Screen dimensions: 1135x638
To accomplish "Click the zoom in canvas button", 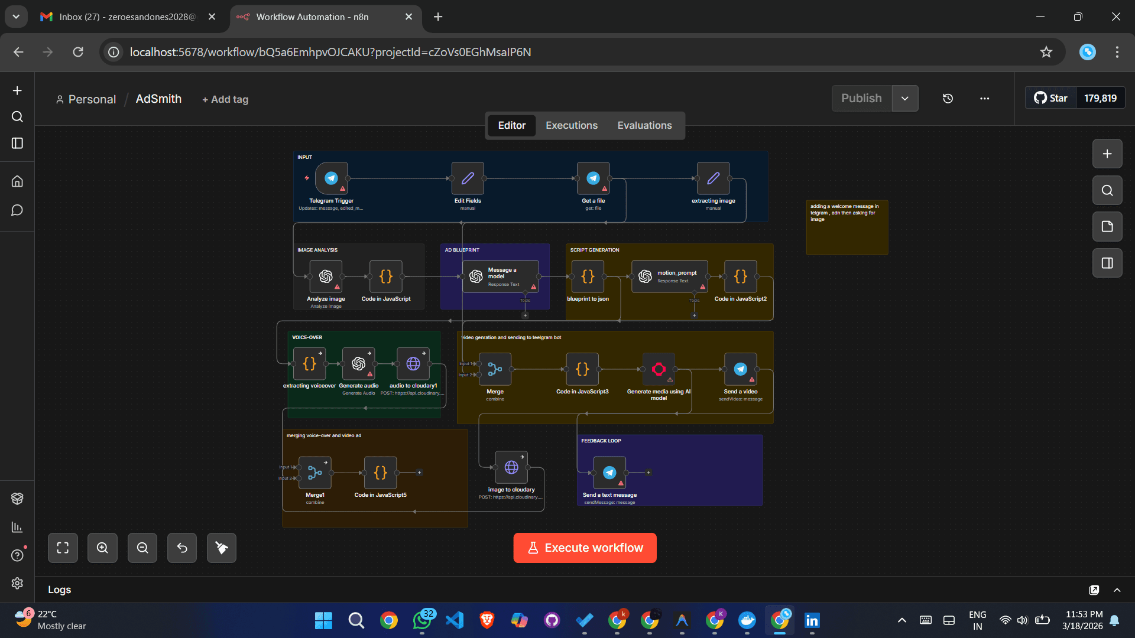I will [102, 548].
